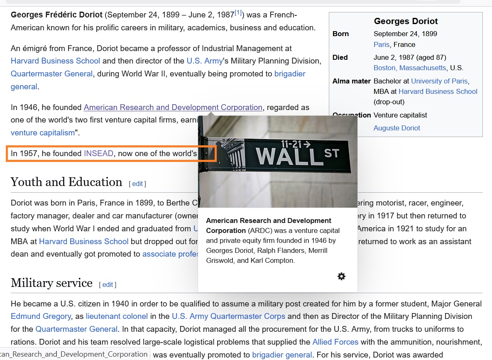Screen dimensions: 492x360
Task: Click the Youth and Education heading
Action: pos(66,182)
